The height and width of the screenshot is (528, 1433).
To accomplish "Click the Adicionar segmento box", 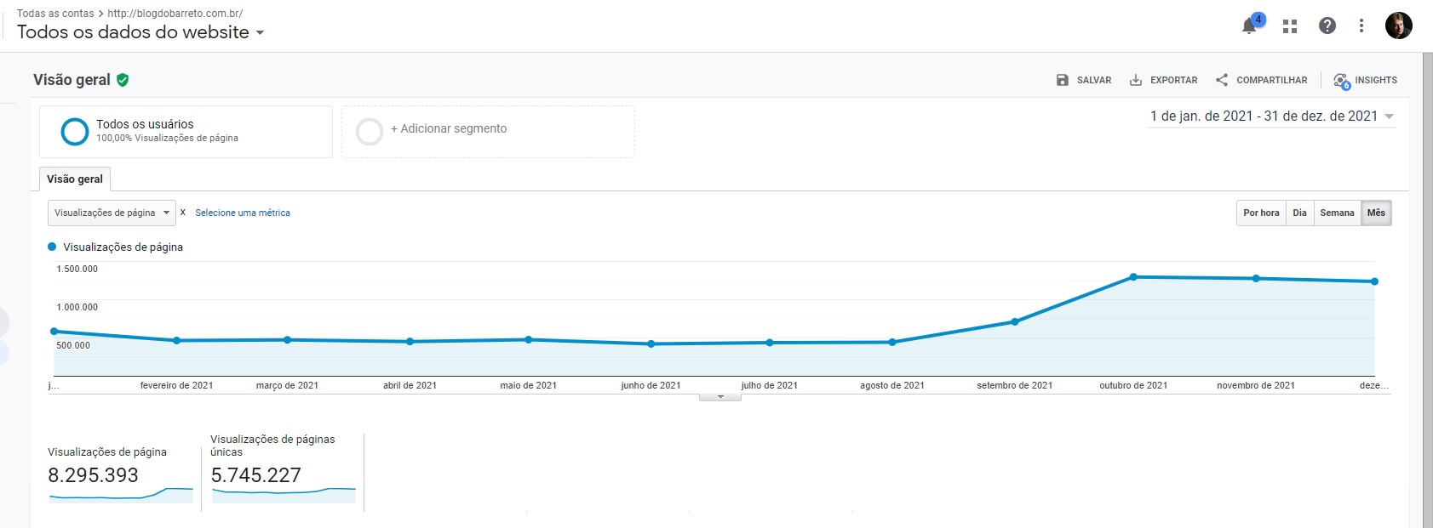I will pos(488,131).
